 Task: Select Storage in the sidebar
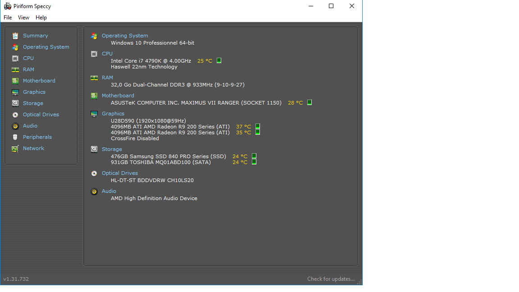point(33,103)
